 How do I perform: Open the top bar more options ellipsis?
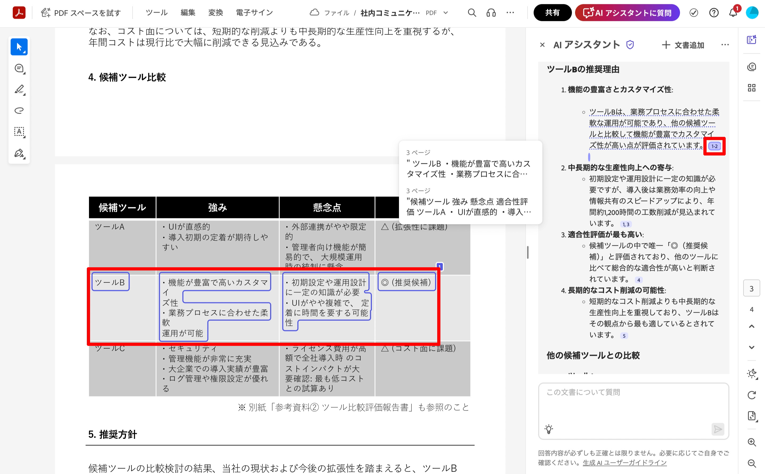tap(510, 12)
